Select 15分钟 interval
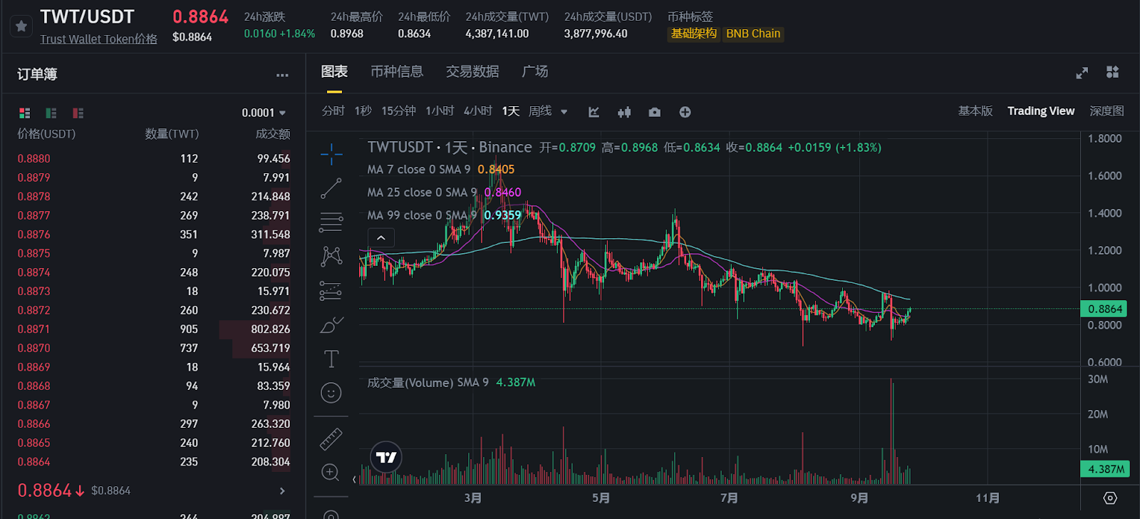Image resolution: width=1140 pixels, height=519 pixels. tap(398, 111)
